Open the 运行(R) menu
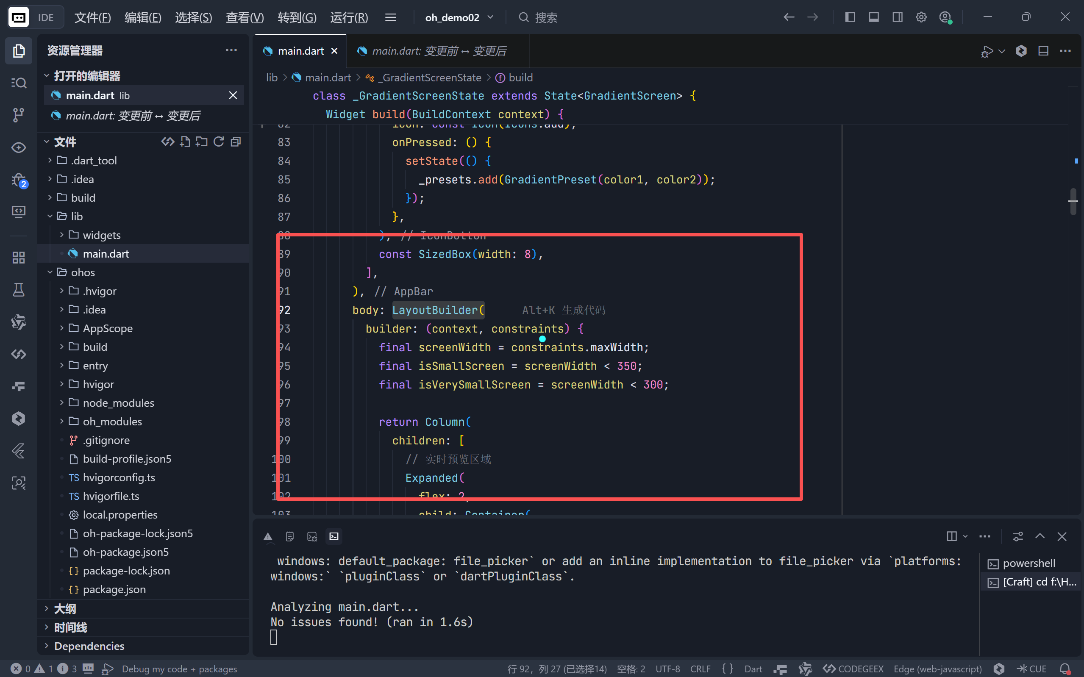The image size is (1084, 677). 349,17
